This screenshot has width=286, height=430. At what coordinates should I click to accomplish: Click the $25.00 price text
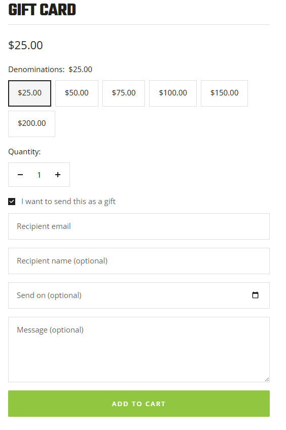pyautogui.click(x=25, y=45)
